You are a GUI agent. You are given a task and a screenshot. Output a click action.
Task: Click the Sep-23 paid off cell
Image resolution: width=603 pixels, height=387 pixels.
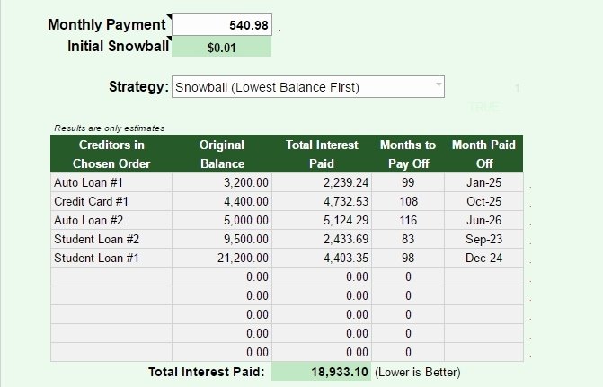tap(483, 239)
